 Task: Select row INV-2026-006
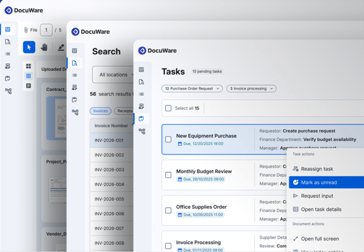[x=111, y=214]
